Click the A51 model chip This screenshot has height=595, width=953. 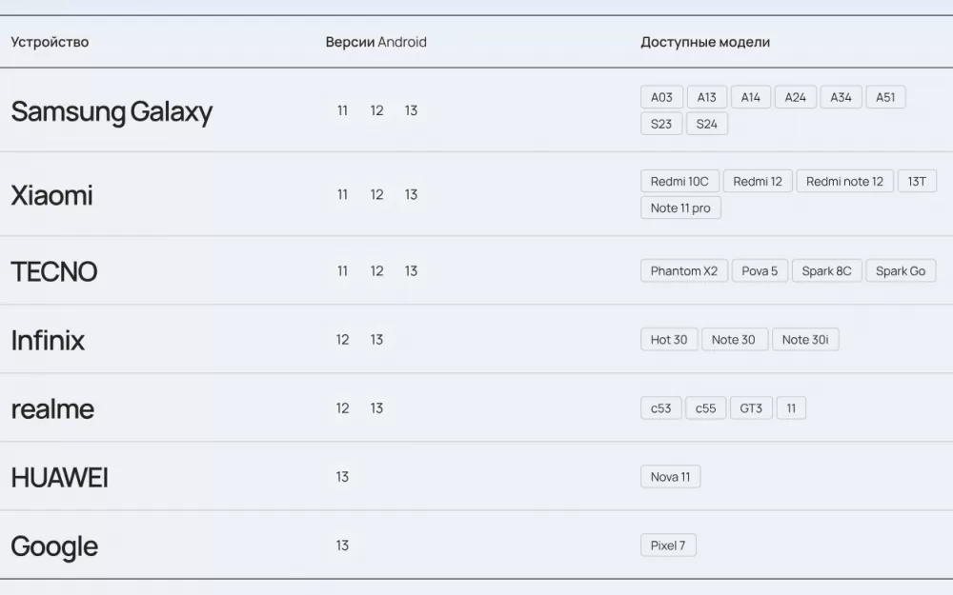point(885,97)
